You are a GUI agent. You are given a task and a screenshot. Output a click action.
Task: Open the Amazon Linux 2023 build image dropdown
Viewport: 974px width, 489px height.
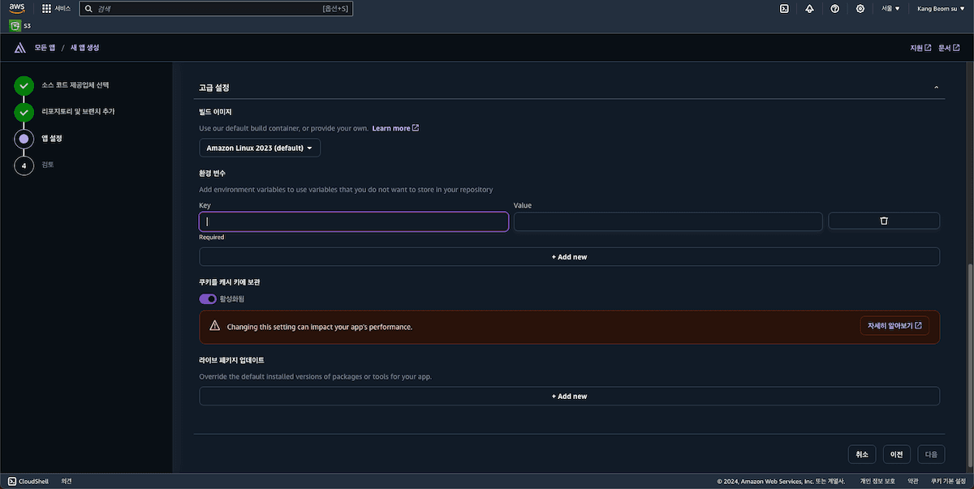coord(260,148)
